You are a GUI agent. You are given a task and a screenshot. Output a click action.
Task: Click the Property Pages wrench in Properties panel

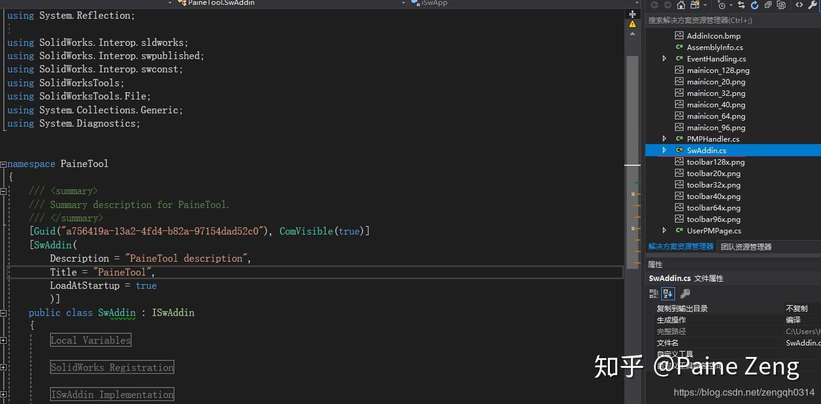pos(685,294)
